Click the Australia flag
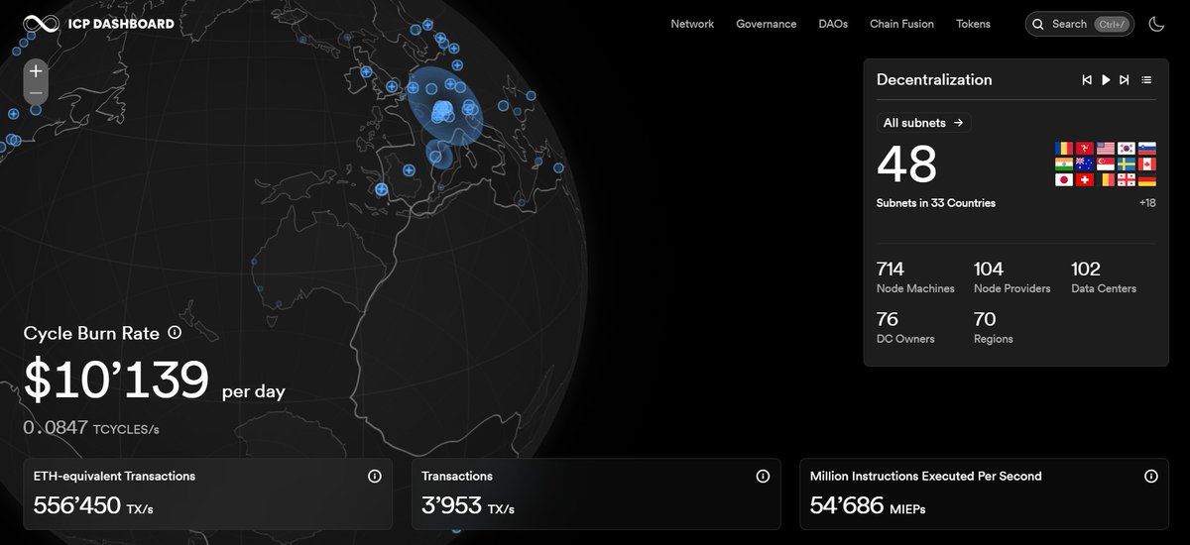Screen dimensions: 1190x545 [x=1085, y=164]
